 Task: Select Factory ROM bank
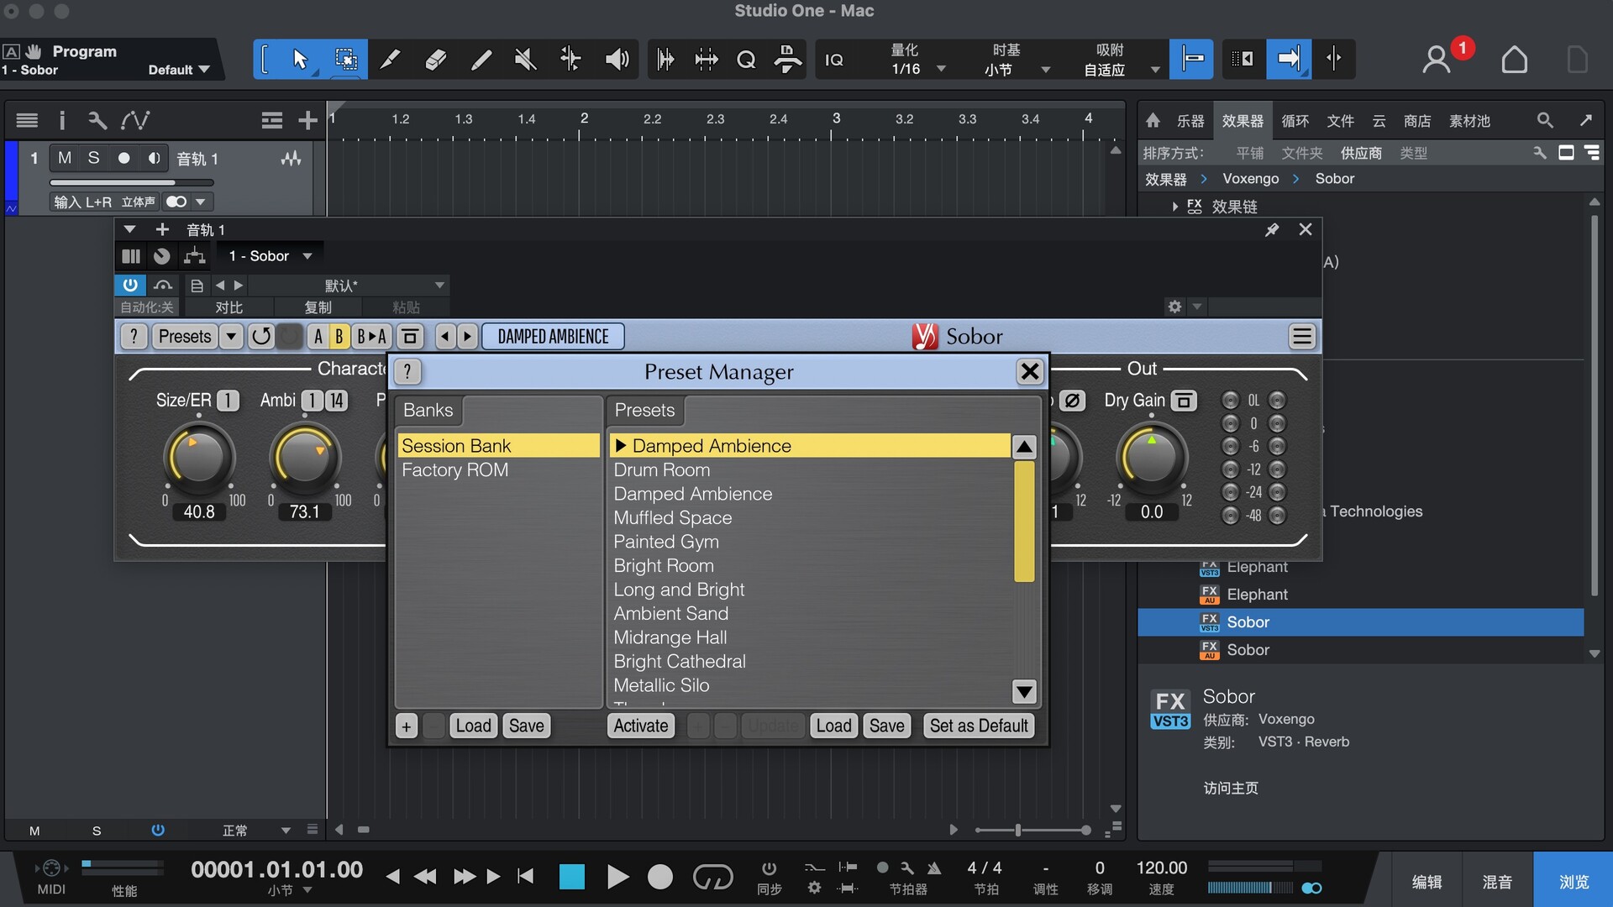[x=454, y=470]
